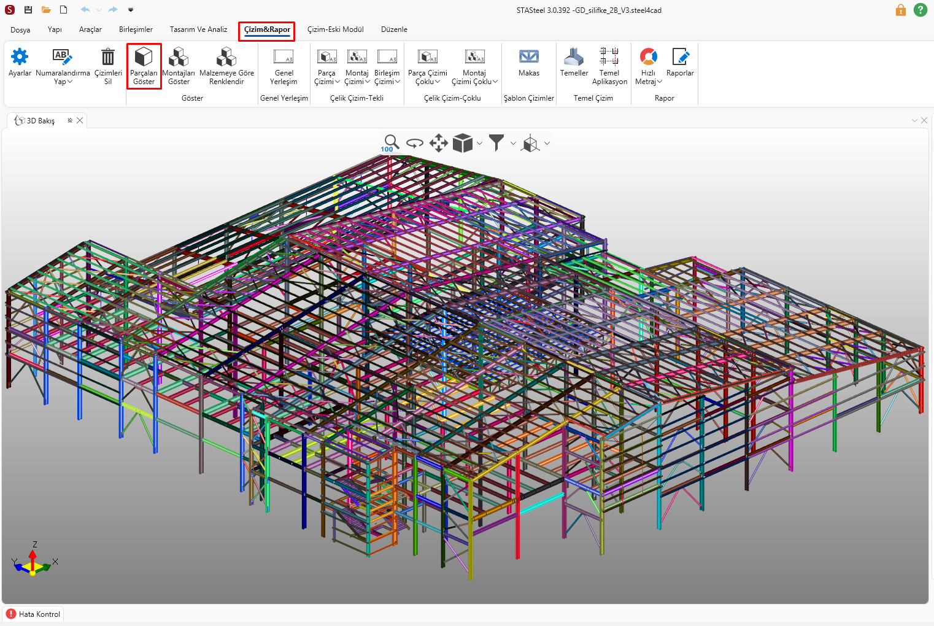Click Malzemeye Göre Renklendir icon
The width and height of the screenshot is (934, 626).
click(x=226, y=58)
